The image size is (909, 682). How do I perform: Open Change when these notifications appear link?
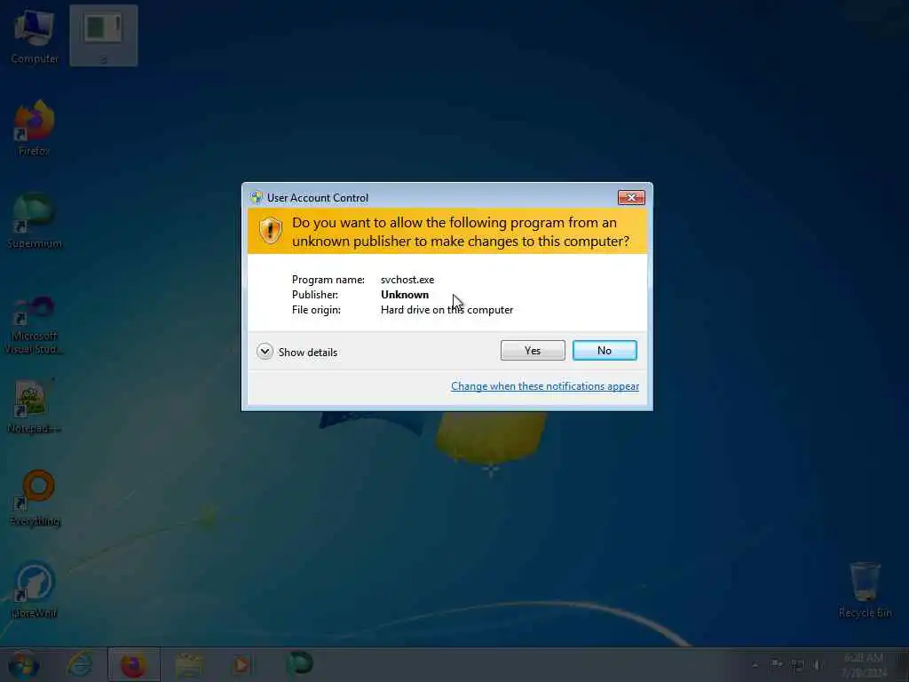[545, 386]
